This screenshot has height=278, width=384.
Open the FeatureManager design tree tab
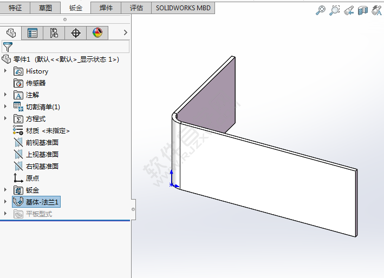pos(11,33)
